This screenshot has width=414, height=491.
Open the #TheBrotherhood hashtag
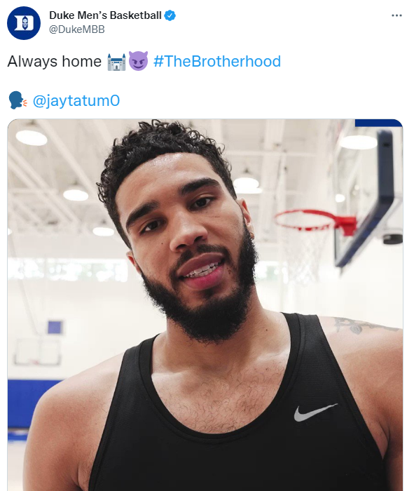click(217, 62)
